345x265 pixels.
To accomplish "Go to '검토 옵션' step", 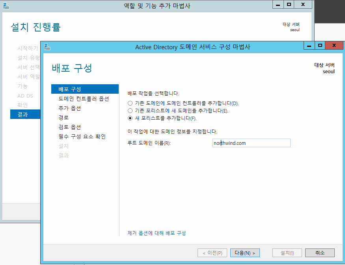I will tap(69, 127).
